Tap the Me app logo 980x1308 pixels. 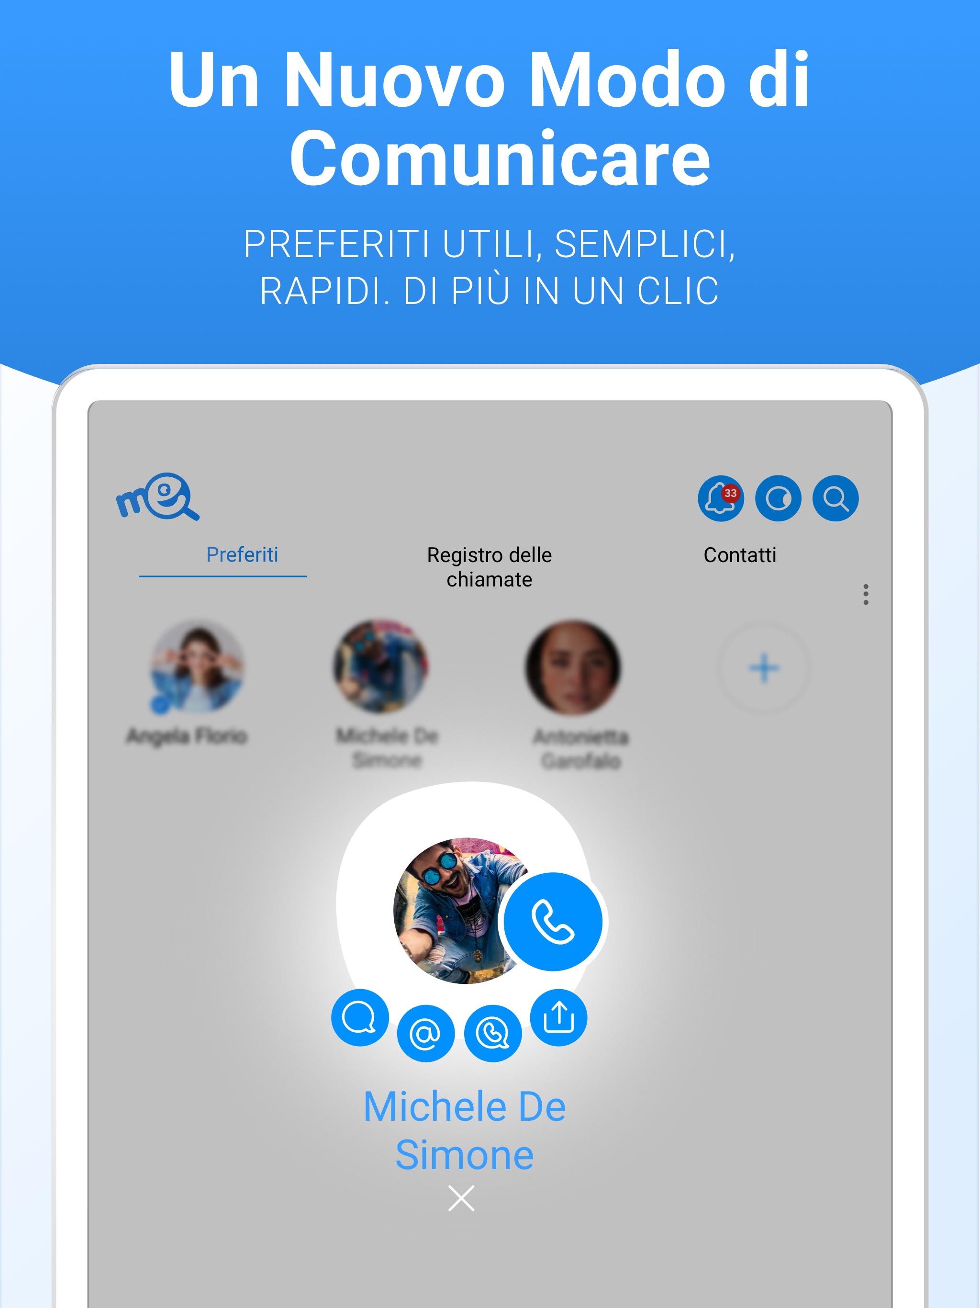[158, 496]
